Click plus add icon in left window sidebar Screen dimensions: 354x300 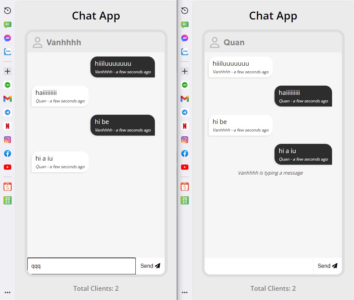point(8,71)
